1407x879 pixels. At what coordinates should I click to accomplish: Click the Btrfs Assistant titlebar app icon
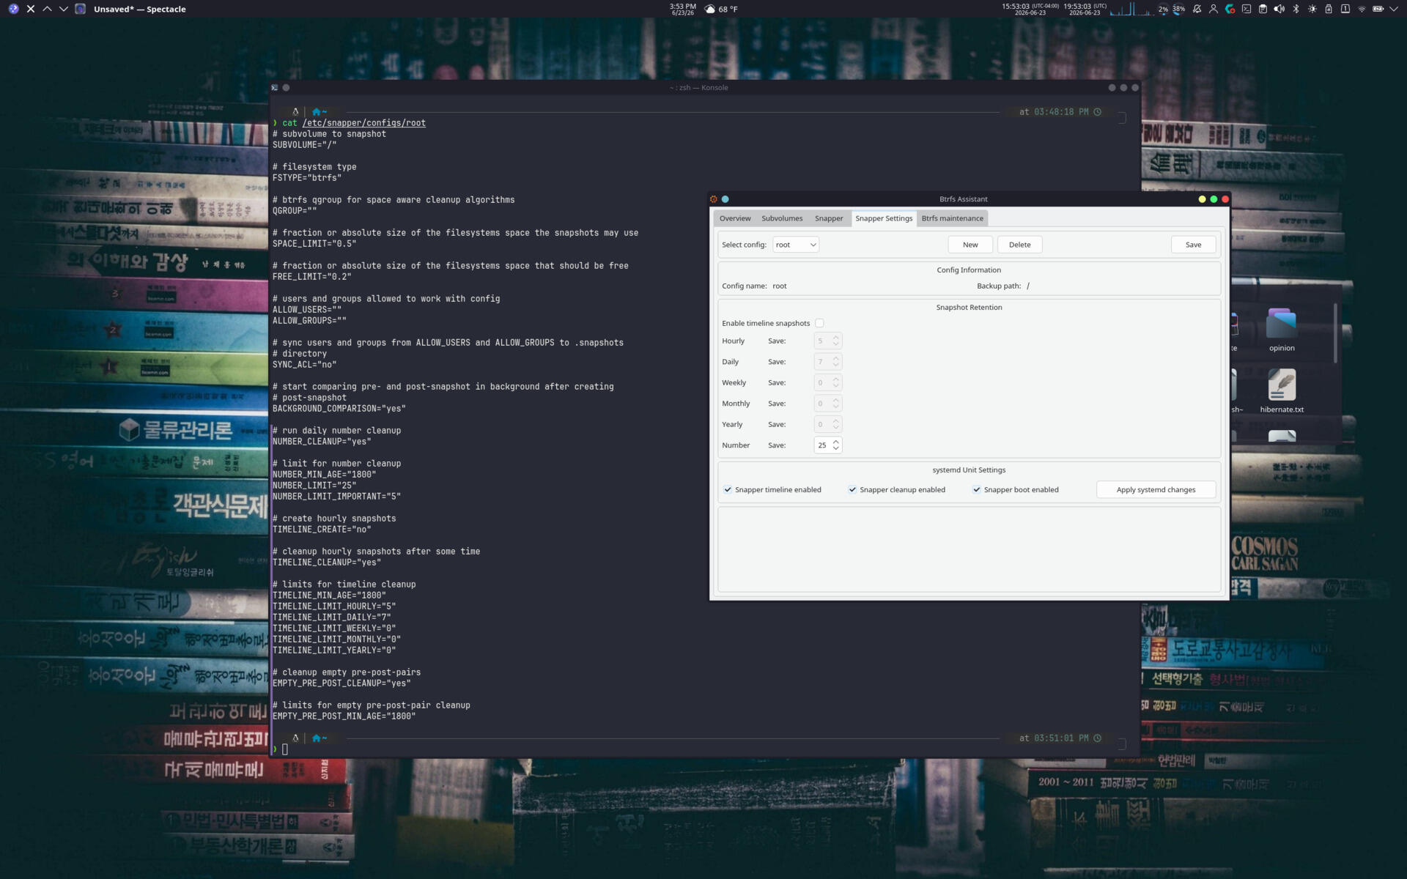coord(714,199)
